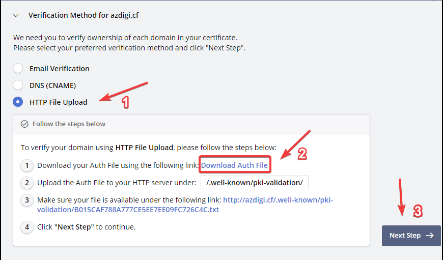
Task: Click the right arrow icon on Next Step
Action: pos(429,236)
